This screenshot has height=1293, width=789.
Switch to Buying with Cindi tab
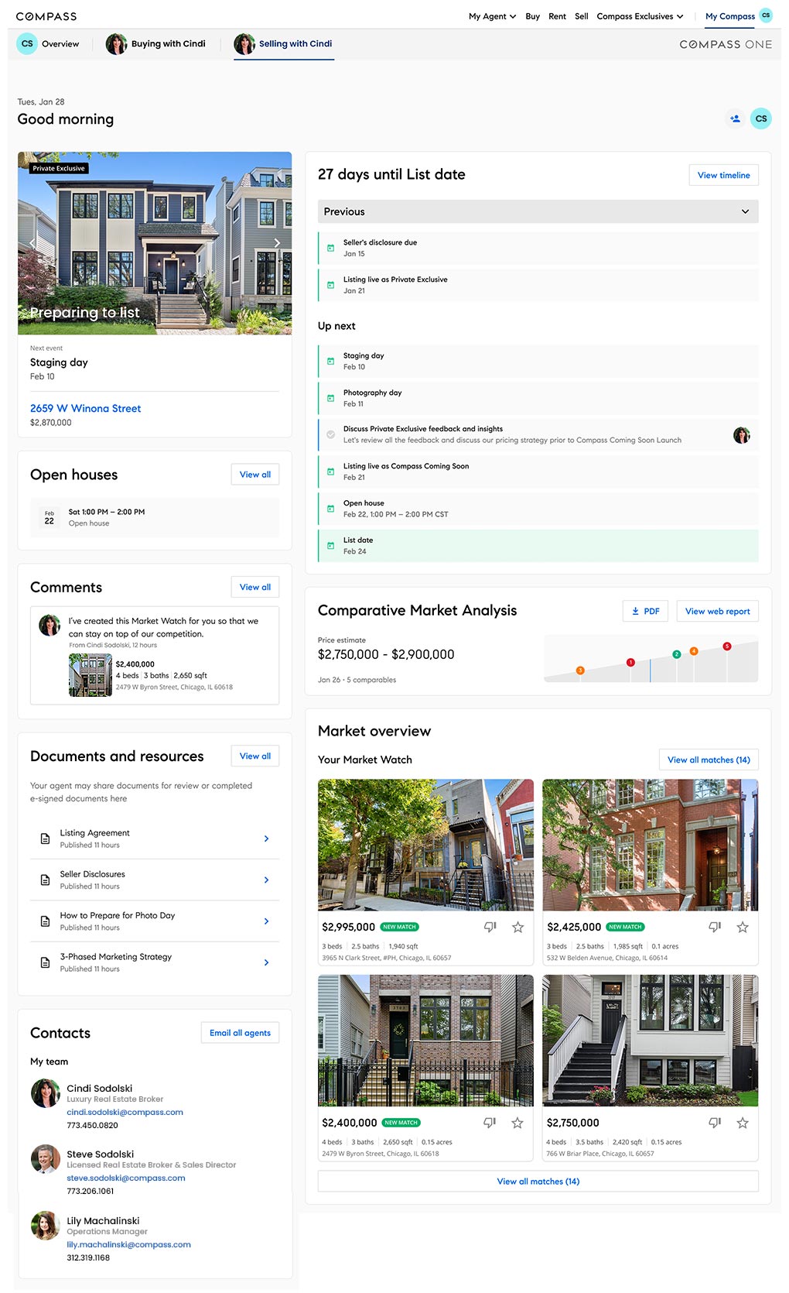[157, 44]
